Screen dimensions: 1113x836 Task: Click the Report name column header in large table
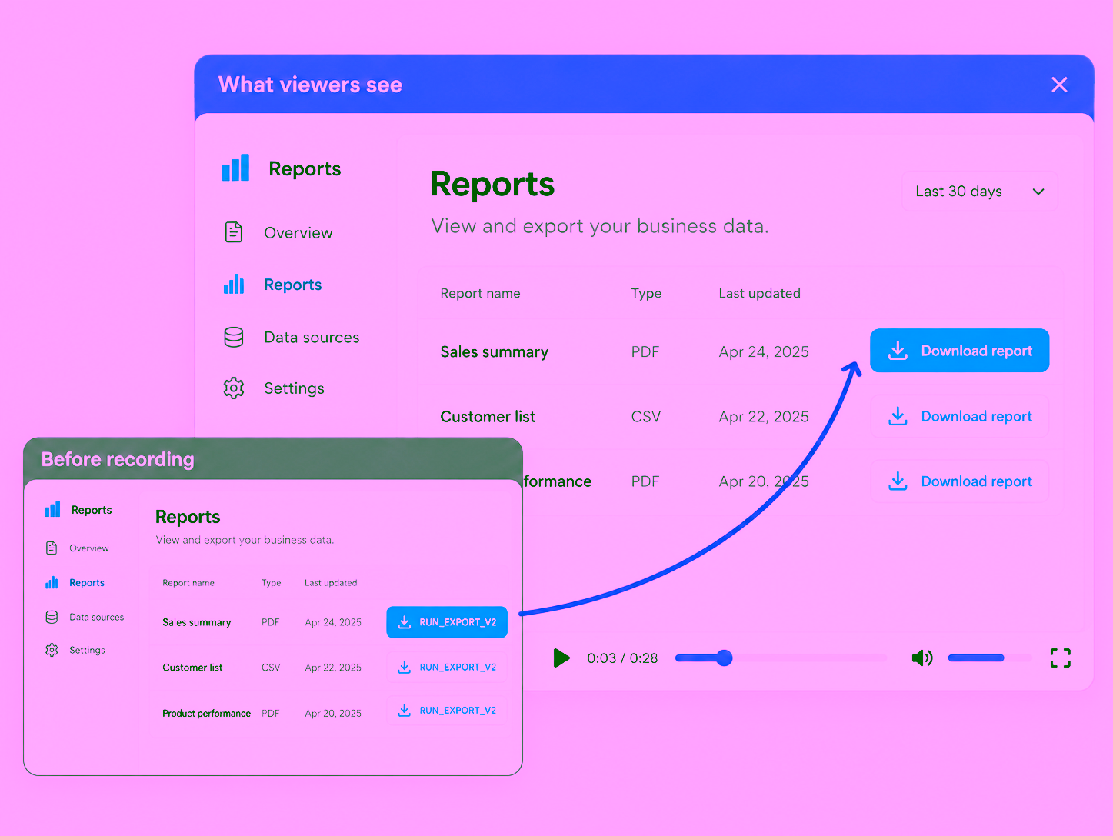pos(480,293)
